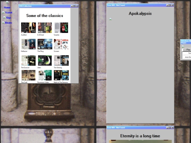Viewport: 191px width, 143px height.
Task: Click the 'Alien' caption text
Action: tap(39, 67)
